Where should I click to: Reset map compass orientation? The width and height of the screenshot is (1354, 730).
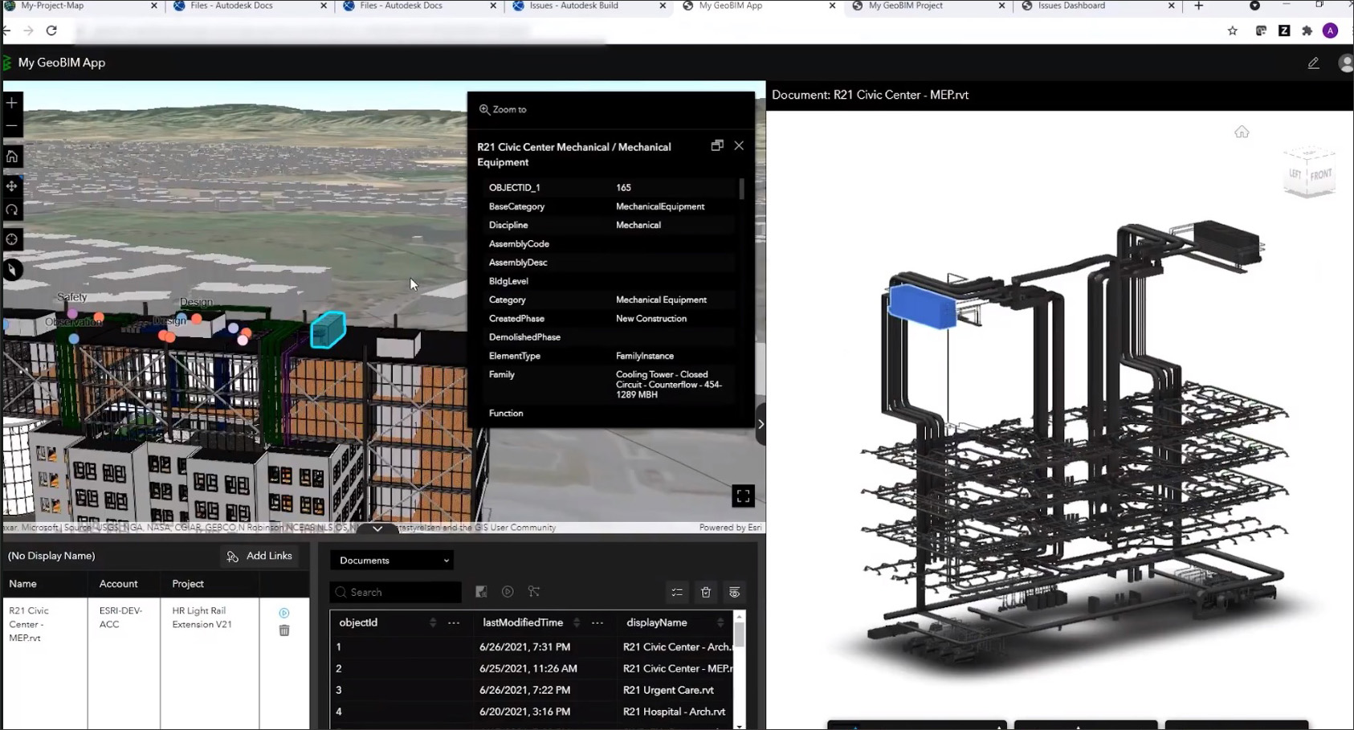coord(12,271)
